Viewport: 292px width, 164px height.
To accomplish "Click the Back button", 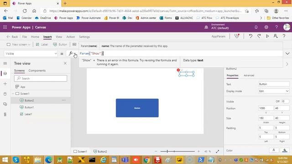I will pyautogui.click(x=12, y=37).
